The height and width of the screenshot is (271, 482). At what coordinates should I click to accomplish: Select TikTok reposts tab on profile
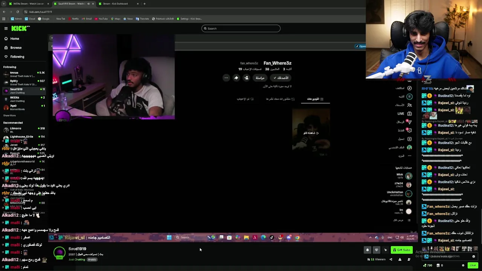click(x=280, y=99)
